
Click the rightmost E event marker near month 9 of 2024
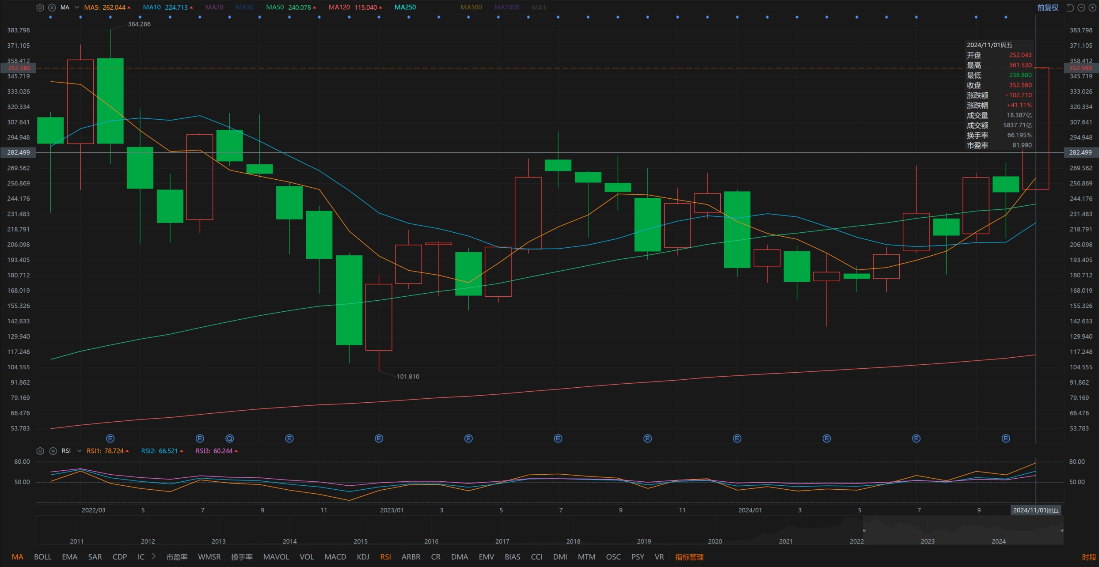[x=1006, y=438]
